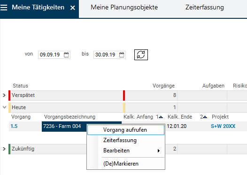Screen dimensions: 247x175
Task: Switch to Meine Planungsobjekte tab
Action: pos(124,8)
